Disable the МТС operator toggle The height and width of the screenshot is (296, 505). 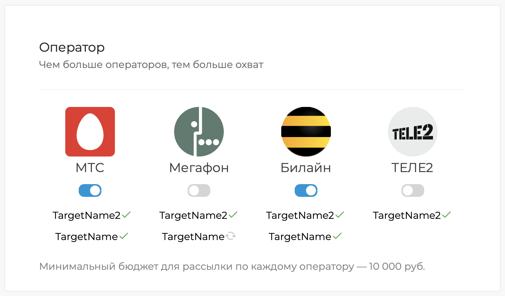90,190
